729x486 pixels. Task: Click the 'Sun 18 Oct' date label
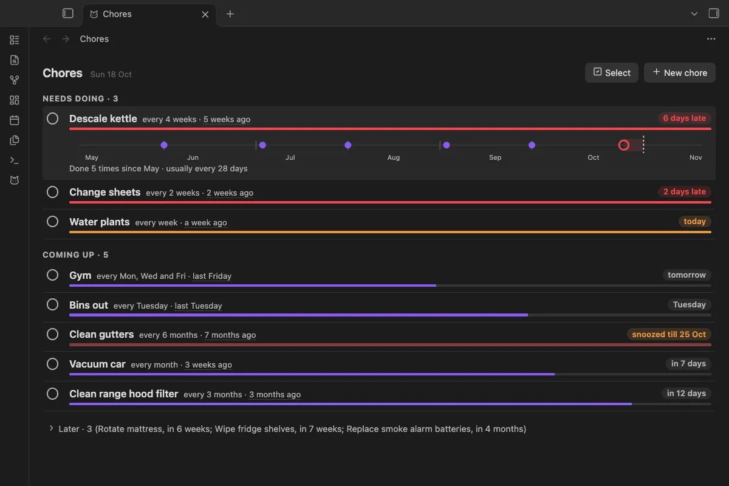[111, 74]
